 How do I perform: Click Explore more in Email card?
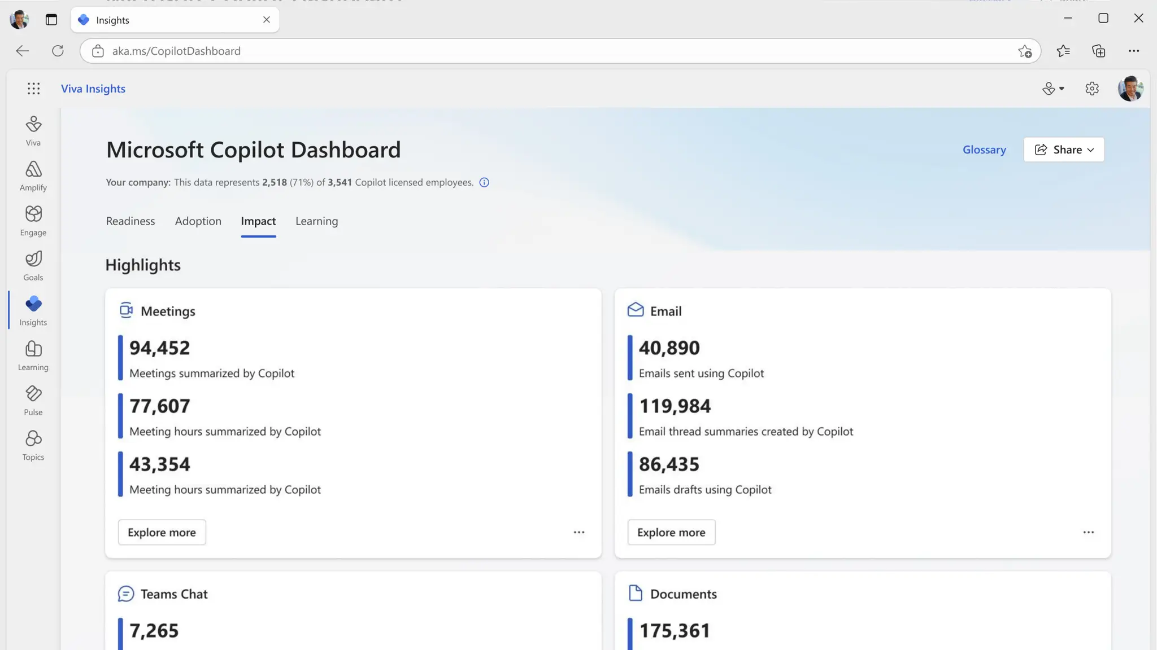coord(671,532)
